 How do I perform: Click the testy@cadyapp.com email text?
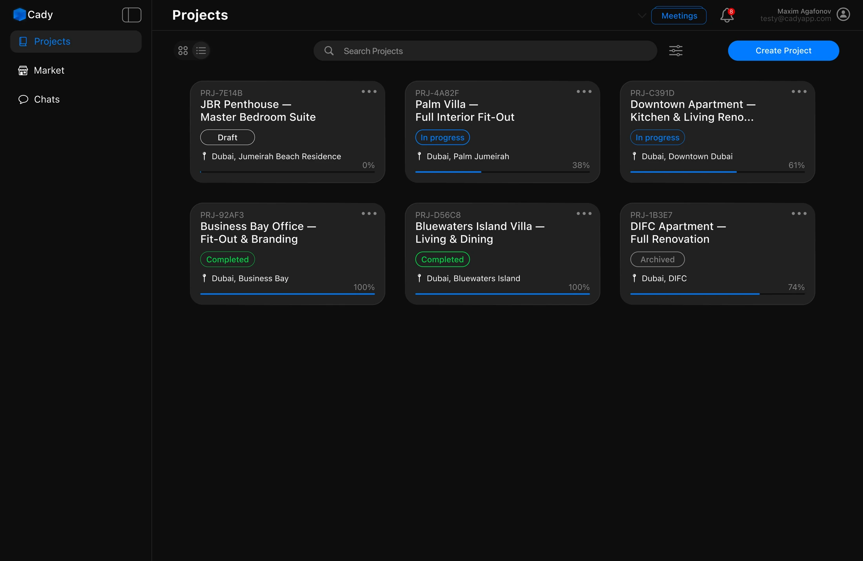click(x=796, y=19)
